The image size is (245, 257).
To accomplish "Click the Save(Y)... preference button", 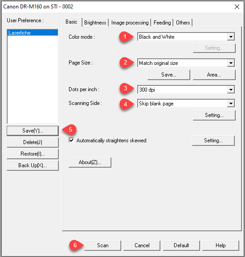I will tap(33, 131).
